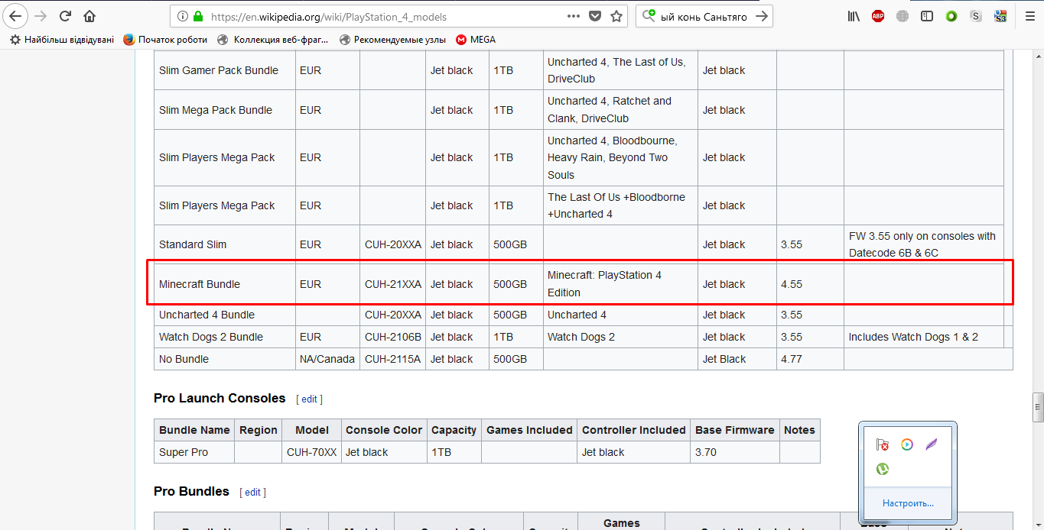Viewport: 1044px width, 530px height.
Task: Click 'Настроить...' in the tray popup
Action: pos(907,503)
